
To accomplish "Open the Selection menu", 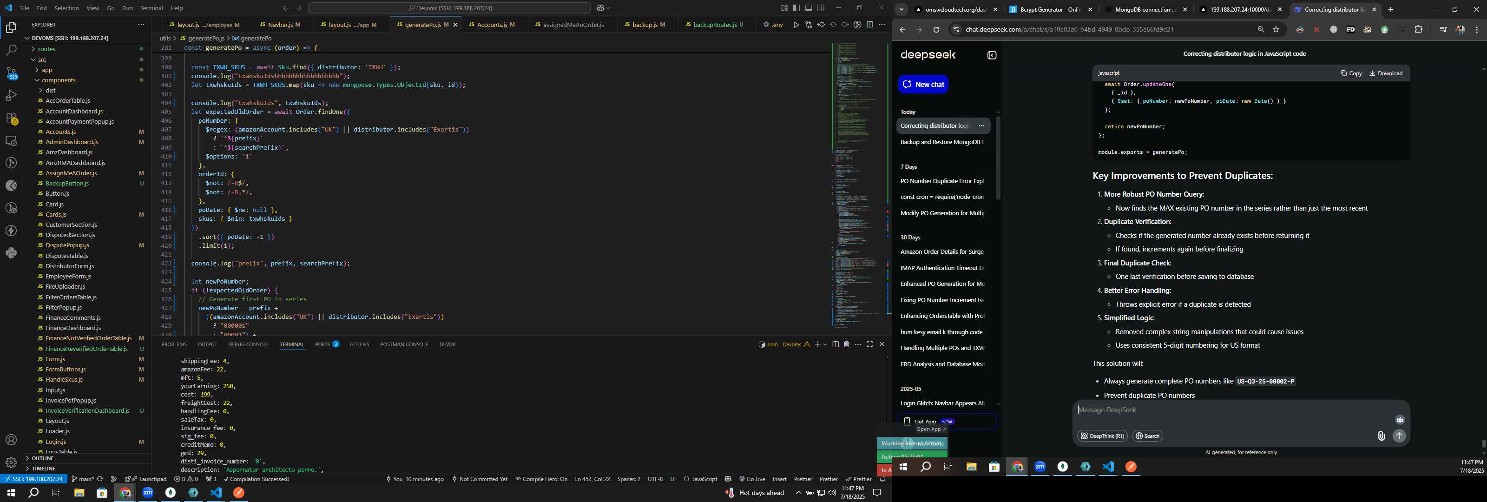I will tap(66, 8).
